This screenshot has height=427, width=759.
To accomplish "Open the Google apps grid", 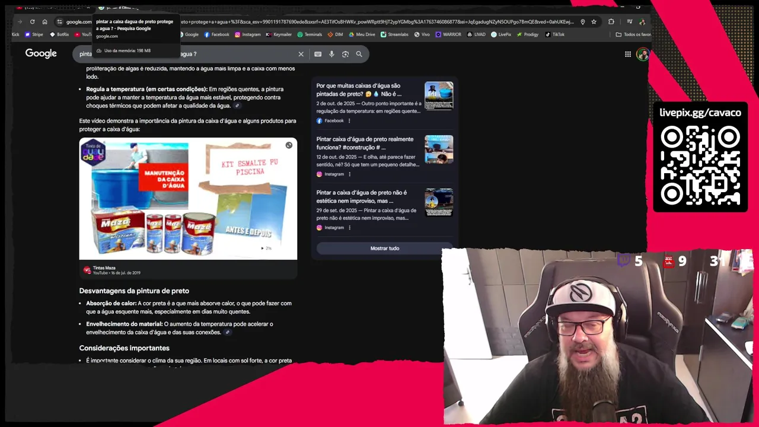I will pyautogui.click(x=628, y=54).
